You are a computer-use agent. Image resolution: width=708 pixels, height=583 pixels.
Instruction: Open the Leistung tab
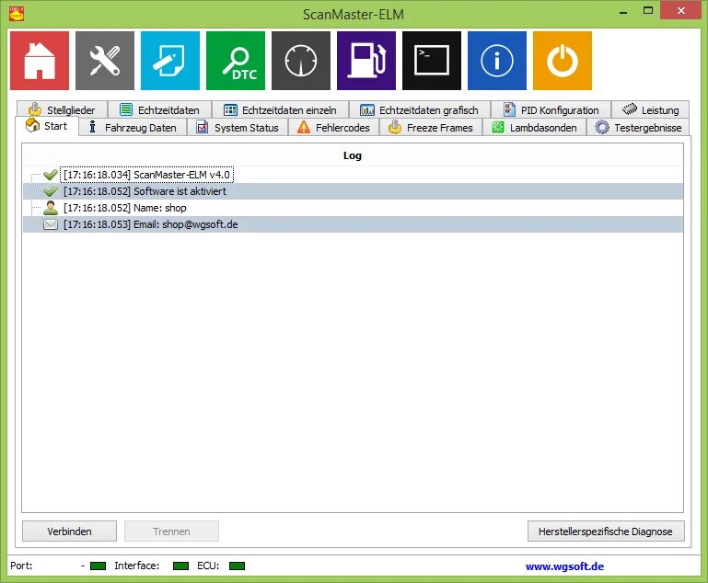point(650,109)
